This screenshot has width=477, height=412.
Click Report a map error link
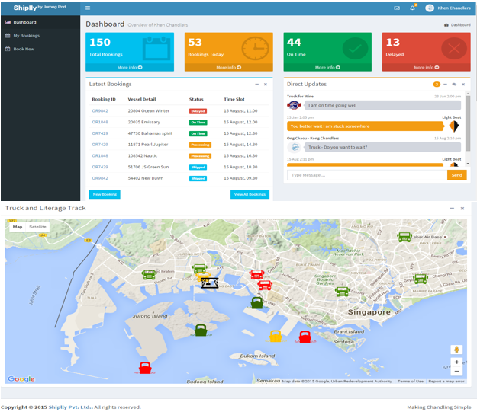coord(446,381)
